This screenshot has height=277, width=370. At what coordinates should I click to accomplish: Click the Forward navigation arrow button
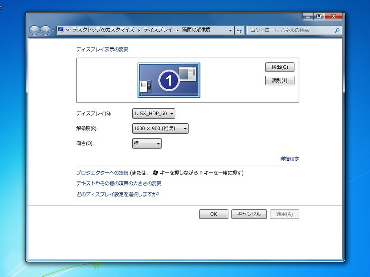[x=45, y=30]
